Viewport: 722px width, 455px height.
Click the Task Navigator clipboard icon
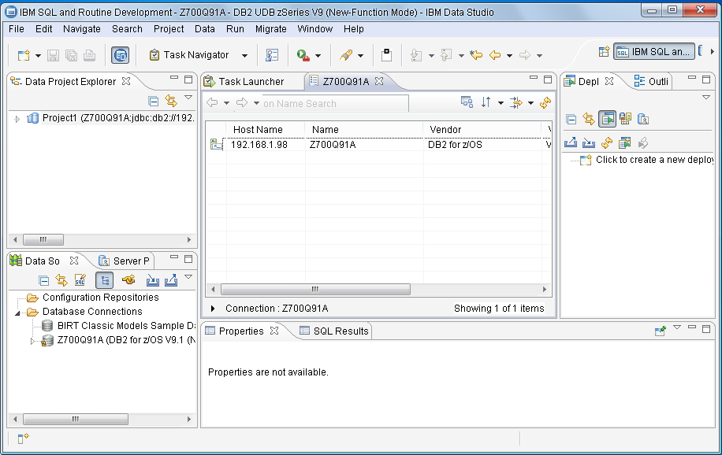(154, 55)
